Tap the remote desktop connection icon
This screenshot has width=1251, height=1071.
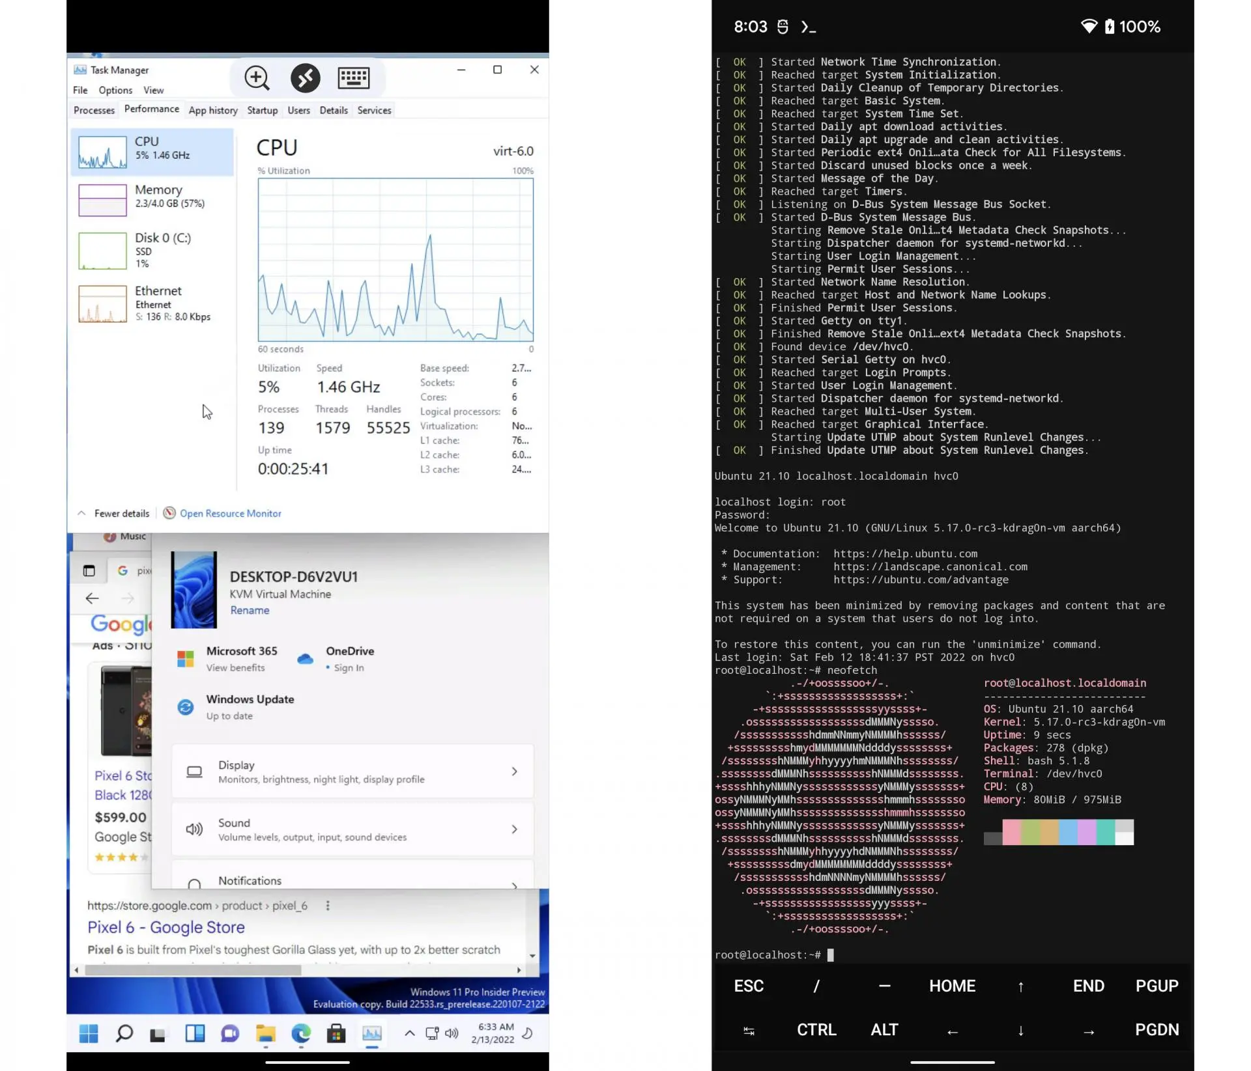click(x=305, y=77)
